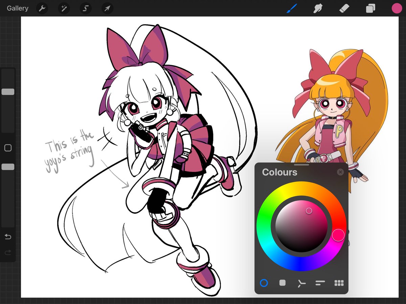Switch to the Harmony colour tab
The width and height of the screenshot is (406, 304).
(301, 283)
